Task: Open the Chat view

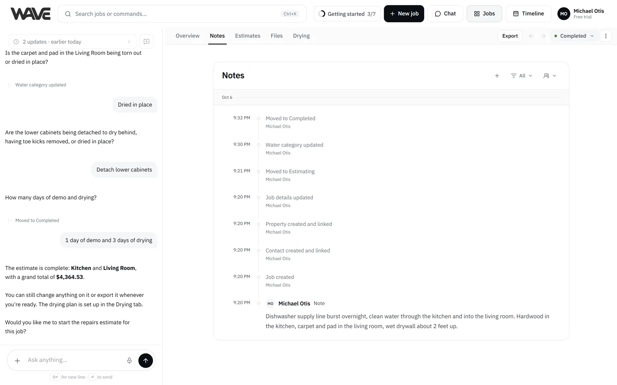Action: 445,13
